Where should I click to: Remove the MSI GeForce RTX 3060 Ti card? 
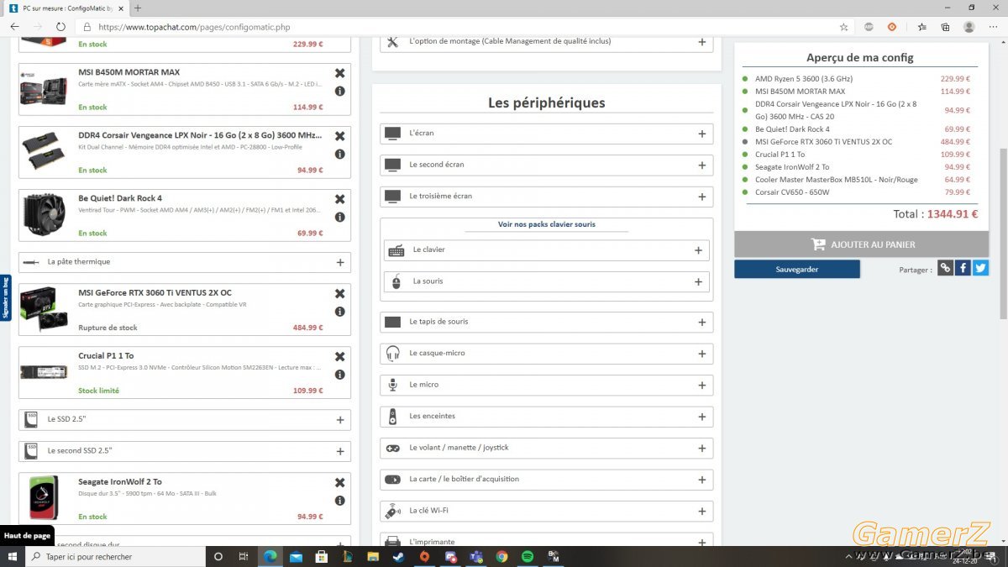pos(339,293)
